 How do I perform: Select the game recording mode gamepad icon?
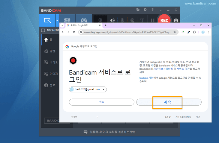pos(84,20)
